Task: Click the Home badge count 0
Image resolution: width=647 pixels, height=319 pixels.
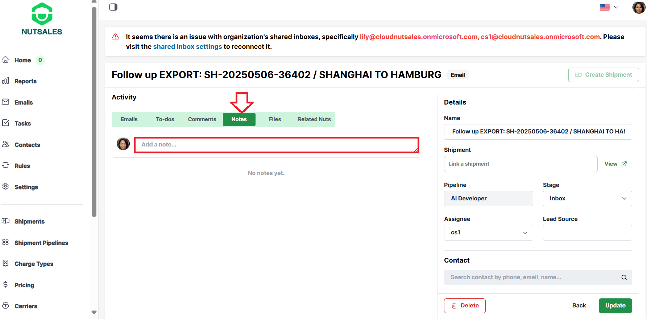Action: click(40, 60)
